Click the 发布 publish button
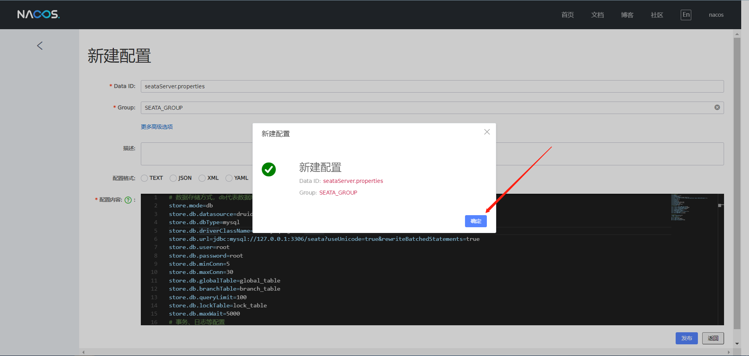The width and height of the screenshot is (749, 356). point(687,338)
